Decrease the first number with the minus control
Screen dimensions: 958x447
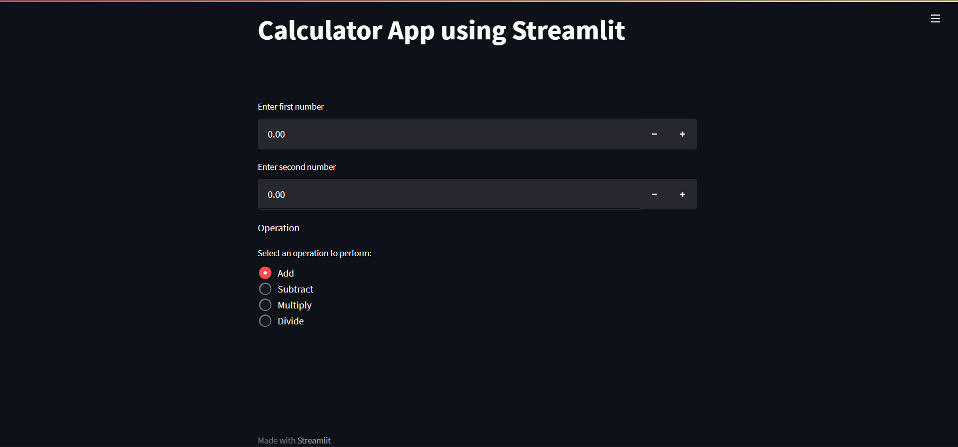(654, 134)
